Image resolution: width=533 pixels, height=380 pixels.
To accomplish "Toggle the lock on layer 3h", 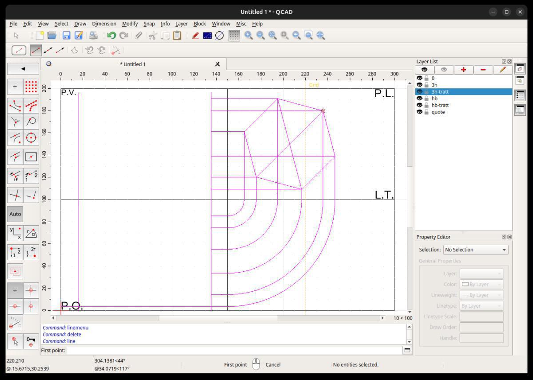I will 426,85.
